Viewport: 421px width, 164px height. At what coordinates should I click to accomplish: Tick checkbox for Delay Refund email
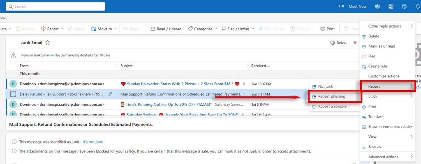(13, 94)
